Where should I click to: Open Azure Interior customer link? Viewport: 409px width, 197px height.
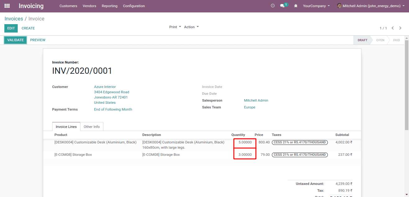[x=105, y=87]
